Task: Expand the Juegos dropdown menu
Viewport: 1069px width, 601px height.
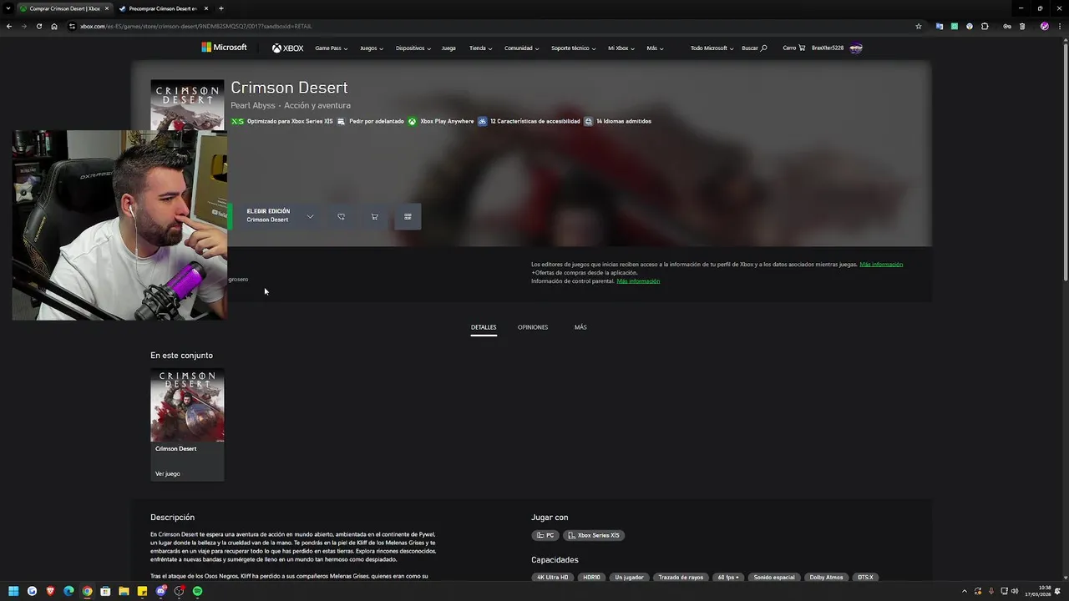Action: (x=371, y=48)
